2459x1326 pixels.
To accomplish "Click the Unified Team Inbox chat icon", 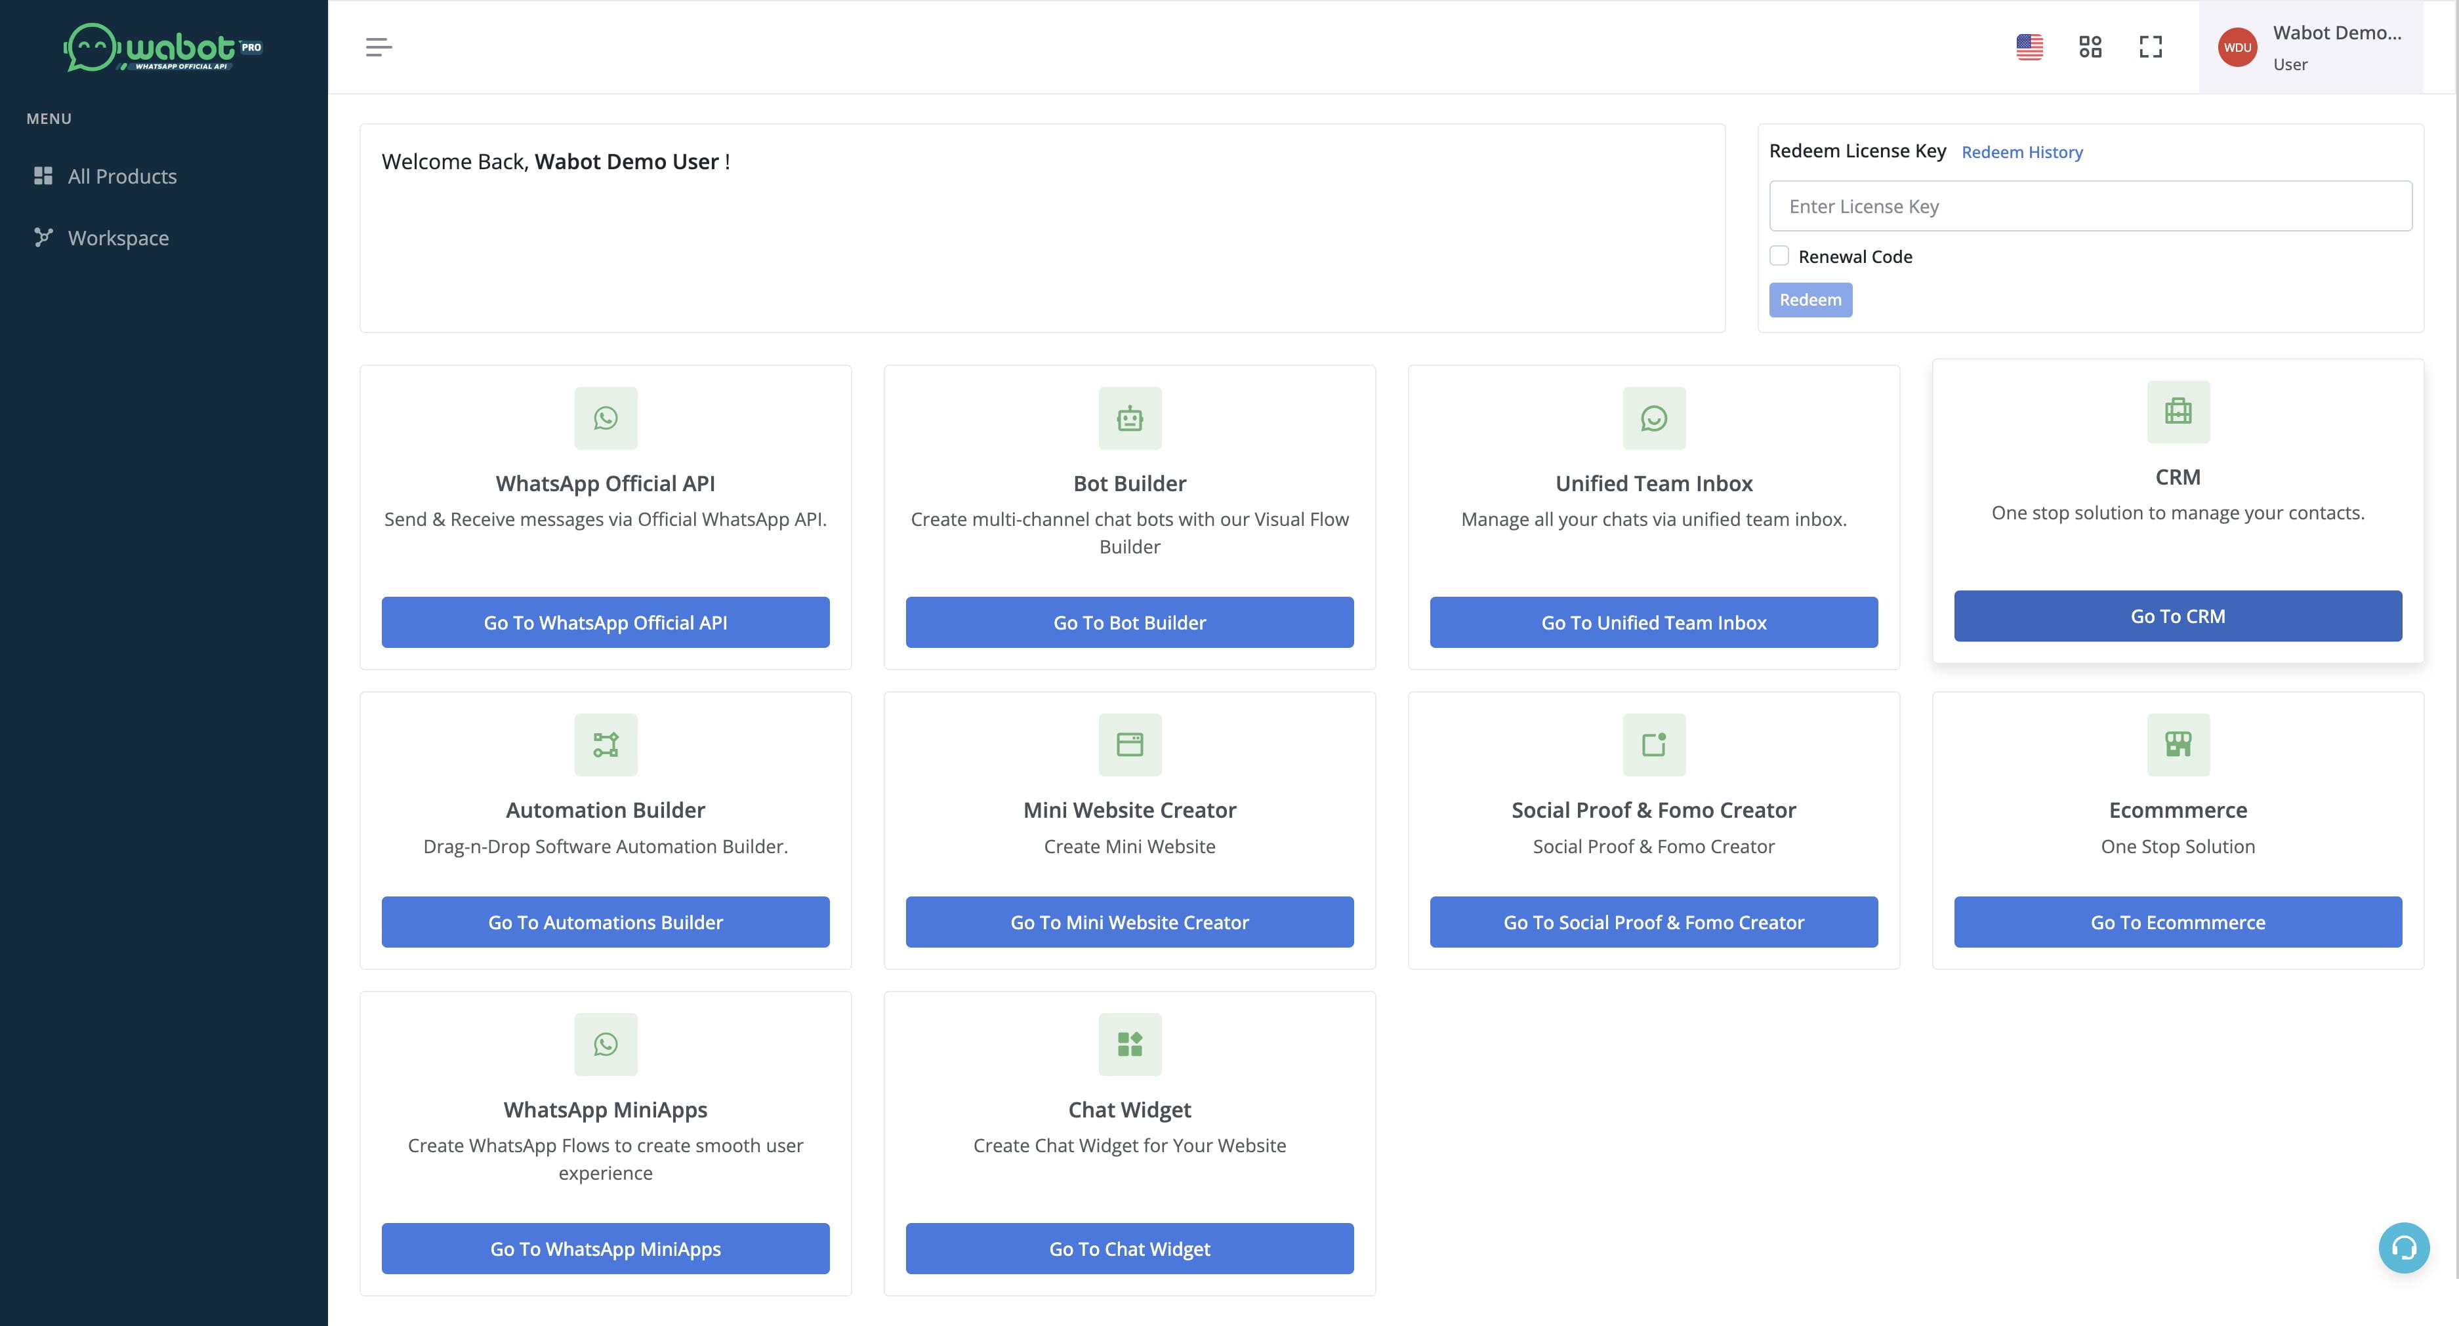I will pyautogui.click(x=1654, y=418).
